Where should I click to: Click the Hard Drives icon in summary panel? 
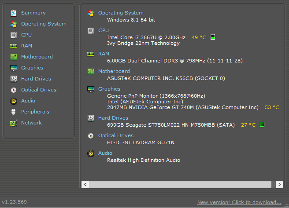[x=91, y=118]
